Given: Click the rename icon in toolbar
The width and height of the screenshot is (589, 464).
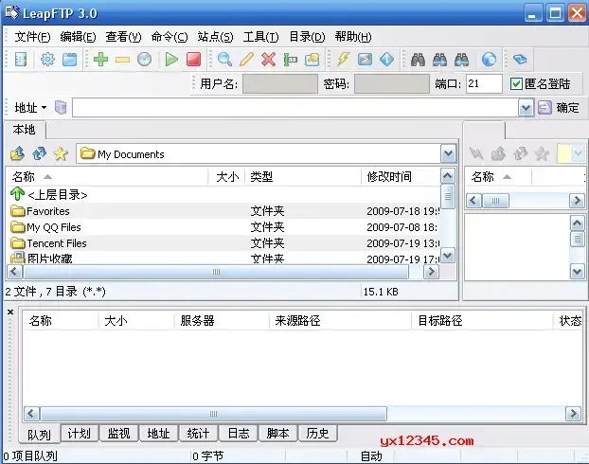Looking at the screenshot, I should 291,60.
